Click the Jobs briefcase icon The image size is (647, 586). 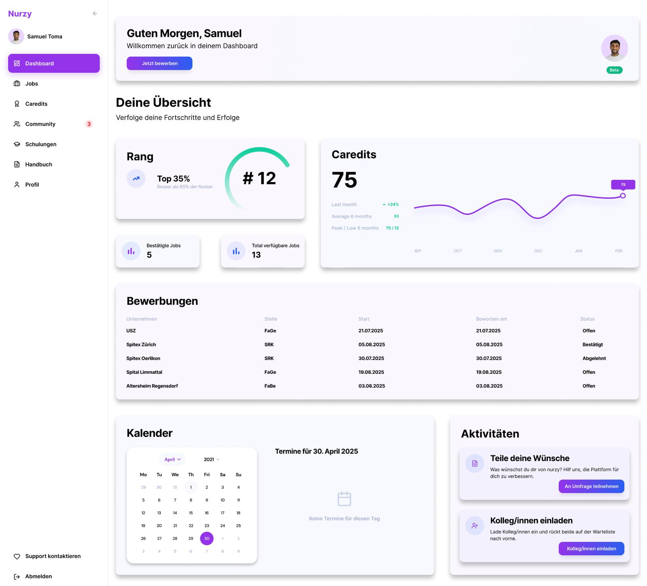[17, 84]
